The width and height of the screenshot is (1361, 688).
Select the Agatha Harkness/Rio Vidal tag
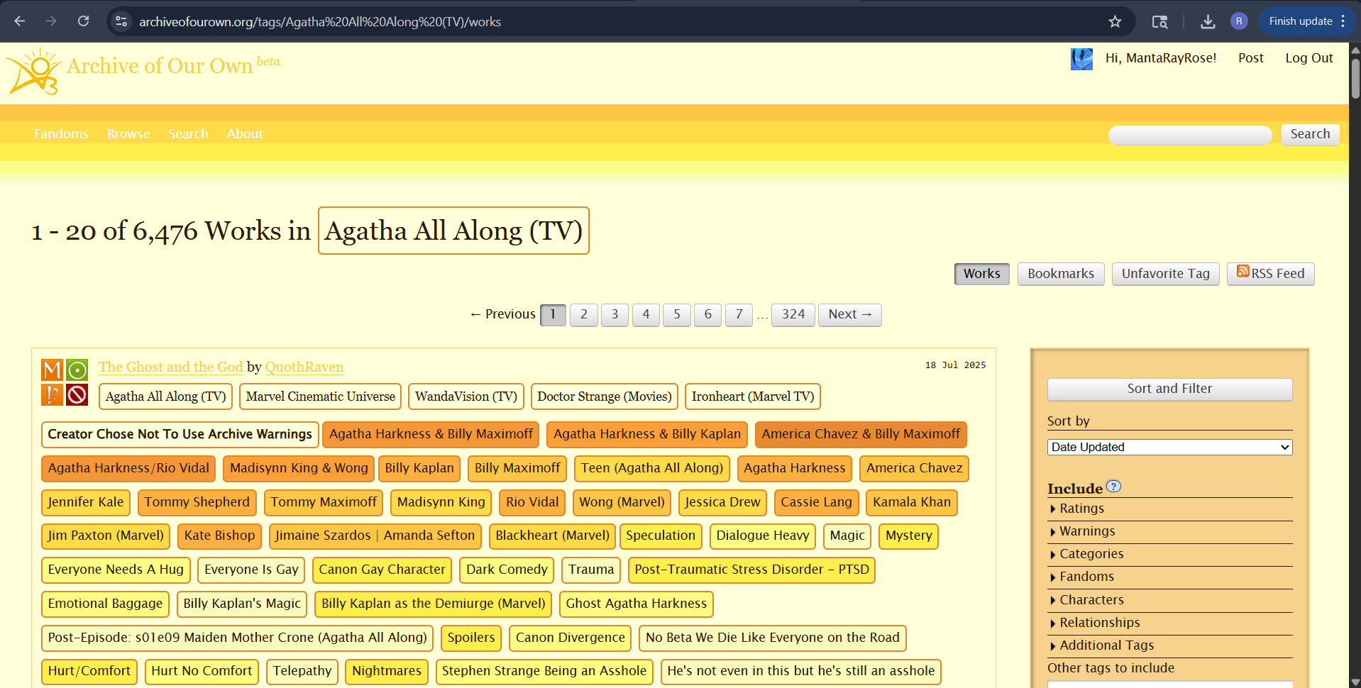(128, 468)
